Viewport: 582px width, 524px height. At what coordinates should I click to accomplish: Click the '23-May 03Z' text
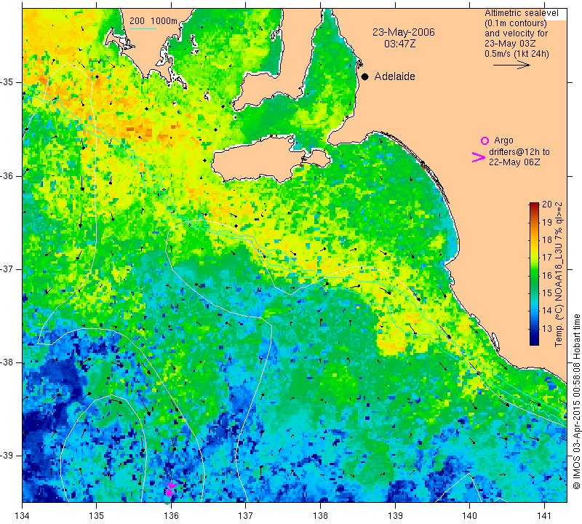(510, 44)
